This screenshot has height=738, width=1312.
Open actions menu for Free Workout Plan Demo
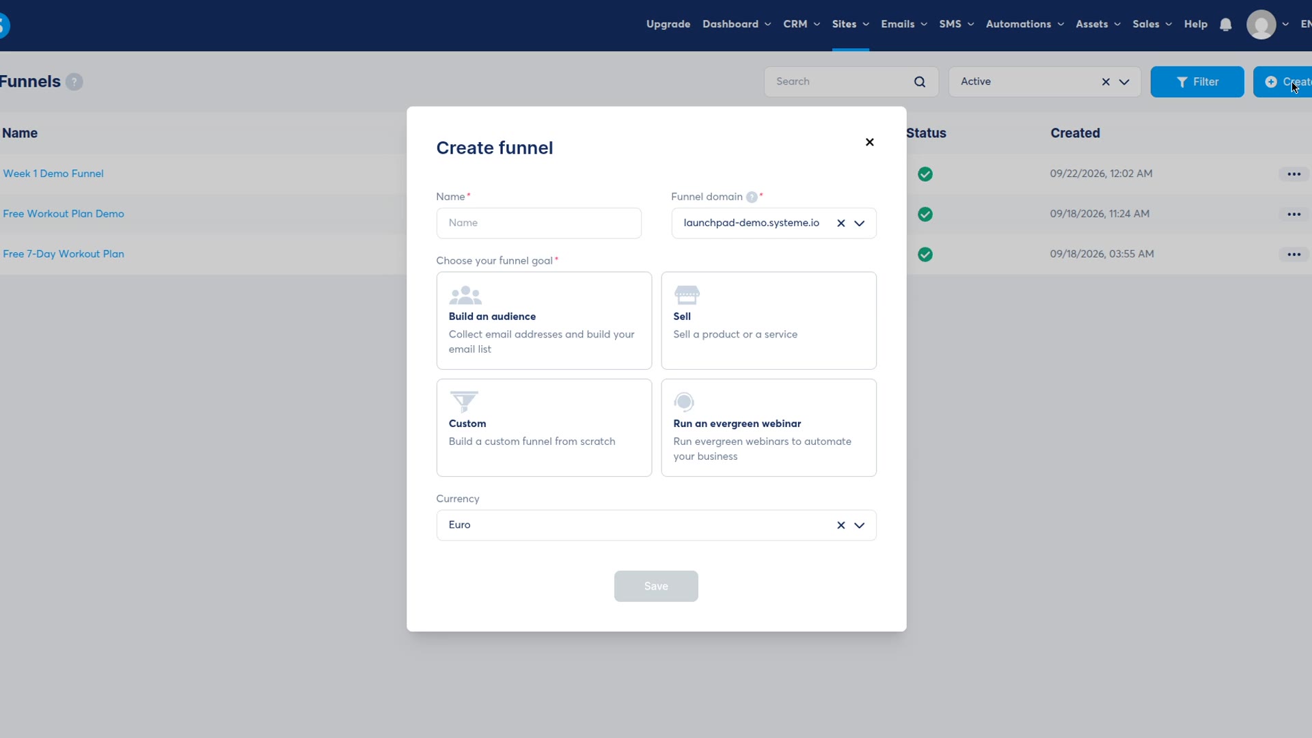pos(1294,215)
